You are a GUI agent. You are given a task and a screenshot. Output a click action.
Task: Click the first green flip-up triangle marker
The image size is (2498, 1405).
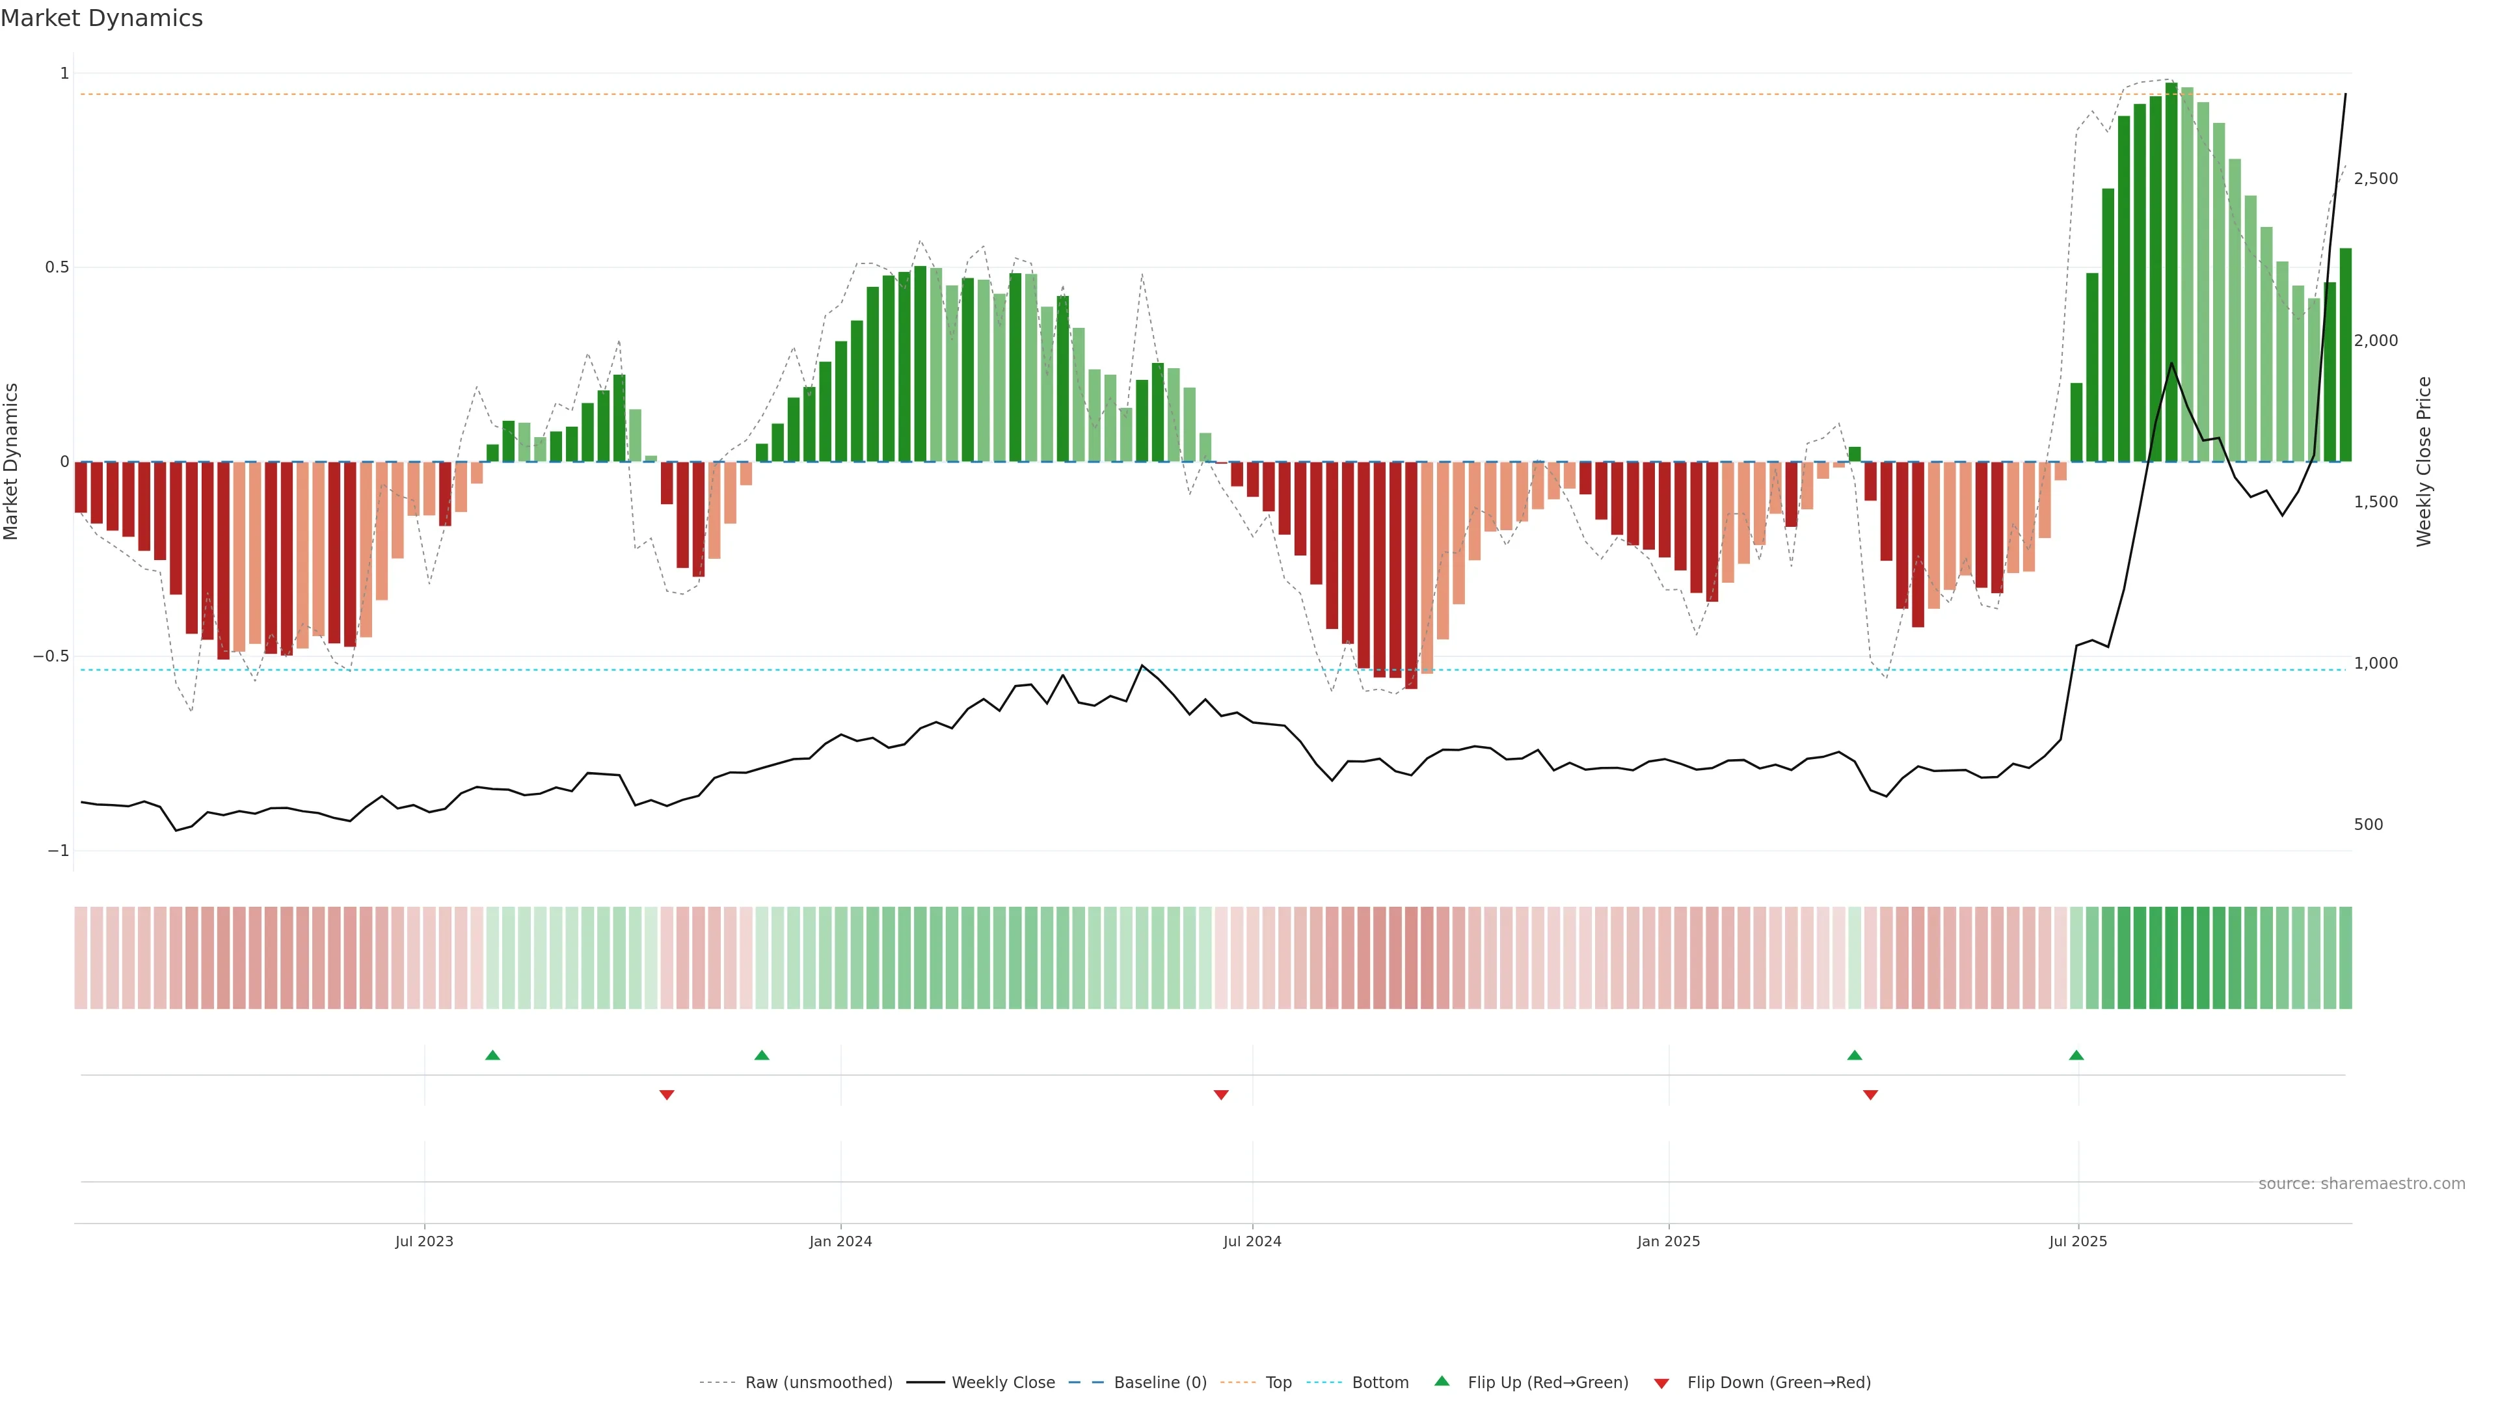pyautogui.click(x=492, y=1055)
